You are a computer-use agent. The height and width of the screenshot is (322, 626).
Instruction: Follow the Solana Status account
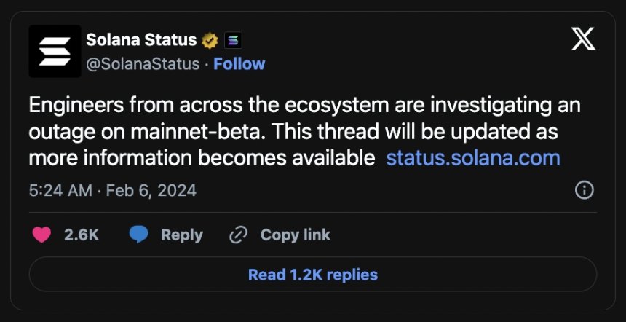point(239,64)
